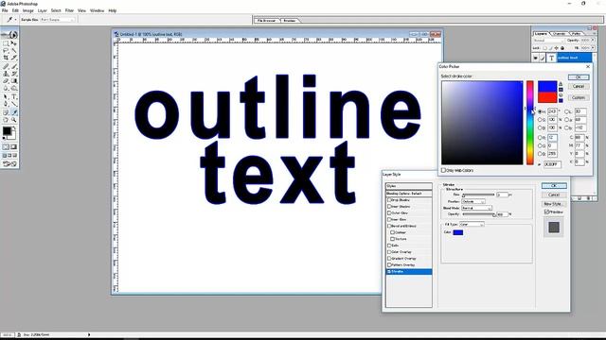Open the Image menu
The image size is (606, 340).
(27, 10)
